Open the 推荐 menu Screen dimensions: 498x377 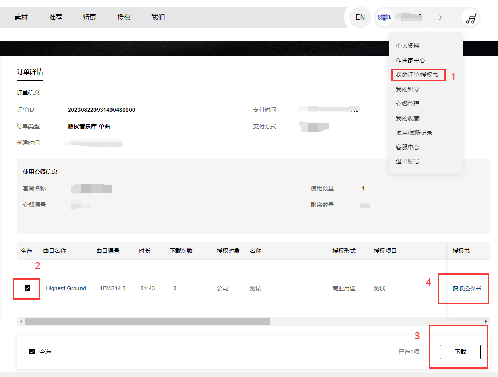55,17
